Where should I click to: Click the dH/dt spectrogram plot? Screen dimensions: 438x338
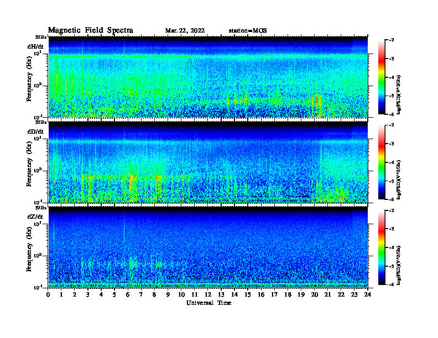(208, 77)
